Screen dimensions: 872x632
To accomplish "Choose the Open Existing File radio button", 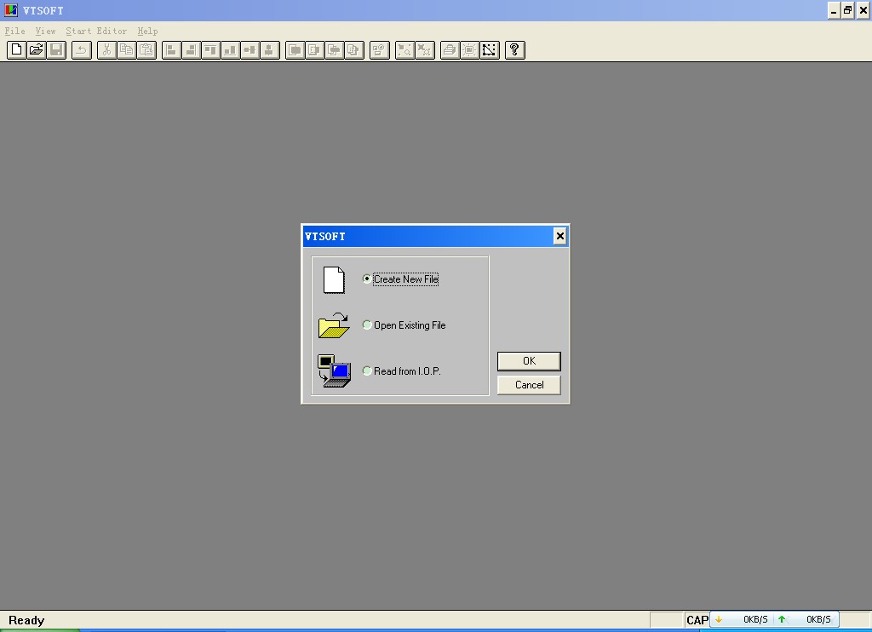I will 367,325.
